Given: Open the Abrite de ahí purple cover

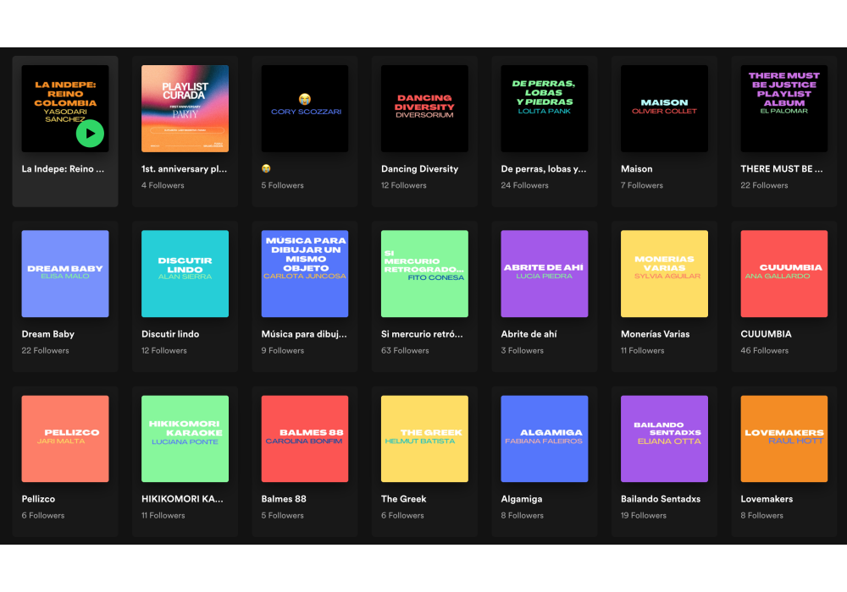Looking at the screenshot, I should pyautogui.click(x=545, y=273).
